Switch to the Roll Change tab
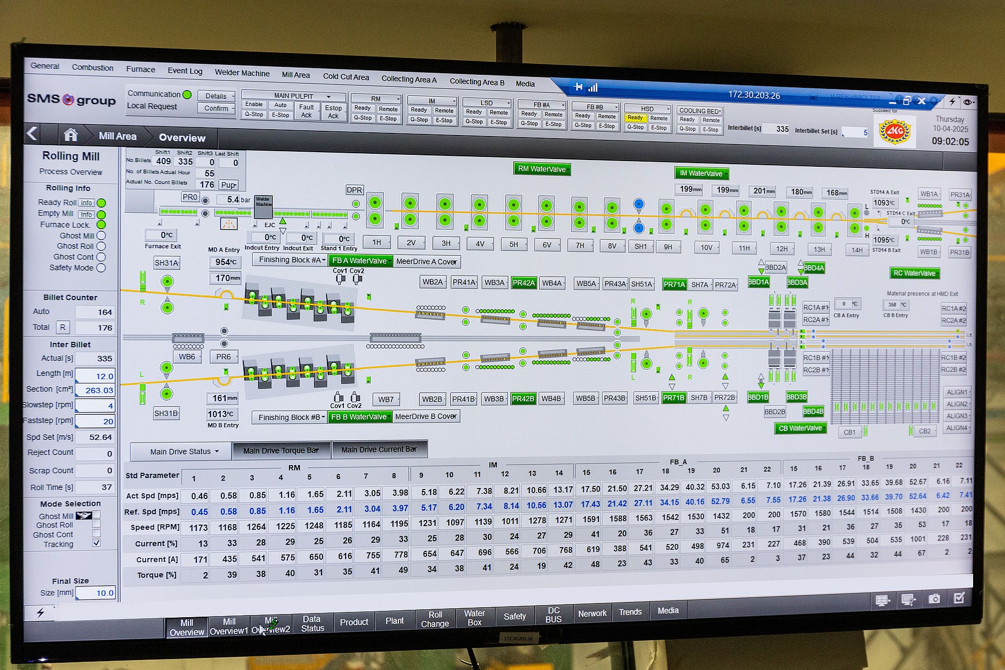Viewport: 1005px width, 670px height. coord(435,619)
